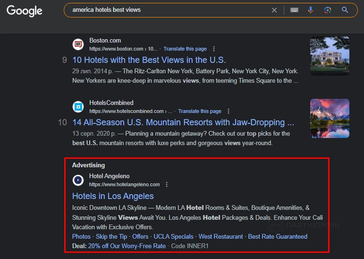Click the 'Advertising' label
Screen dimensions: 364x259
[x=88, y=165]
